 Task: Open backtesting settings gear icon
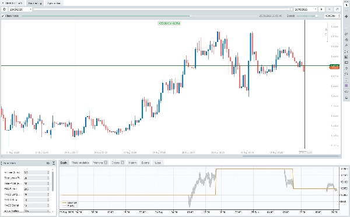pyautogui.click(x=4, y=9)
